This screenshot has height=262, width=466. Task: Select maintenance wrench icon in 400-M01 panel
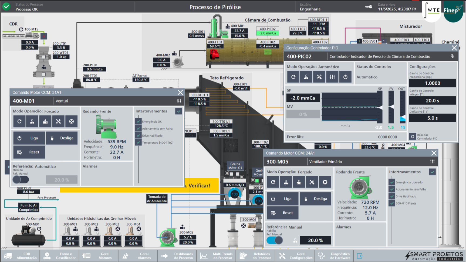click(x=58, y=121)
